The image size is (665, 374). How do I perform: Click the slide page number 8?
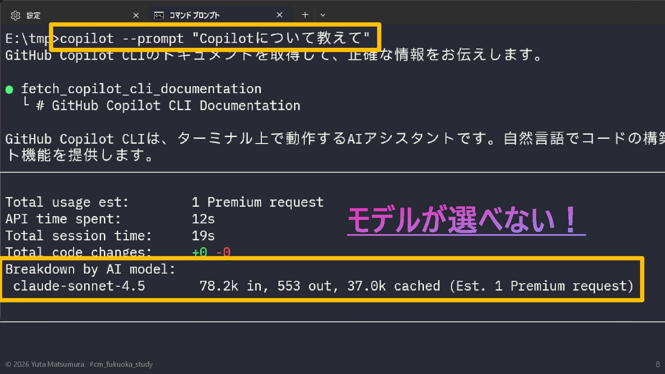657,364
